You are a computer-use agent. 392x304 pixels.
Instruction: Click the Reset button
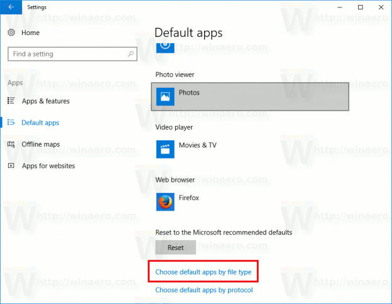pyautogui.click(x=175, y=248)
